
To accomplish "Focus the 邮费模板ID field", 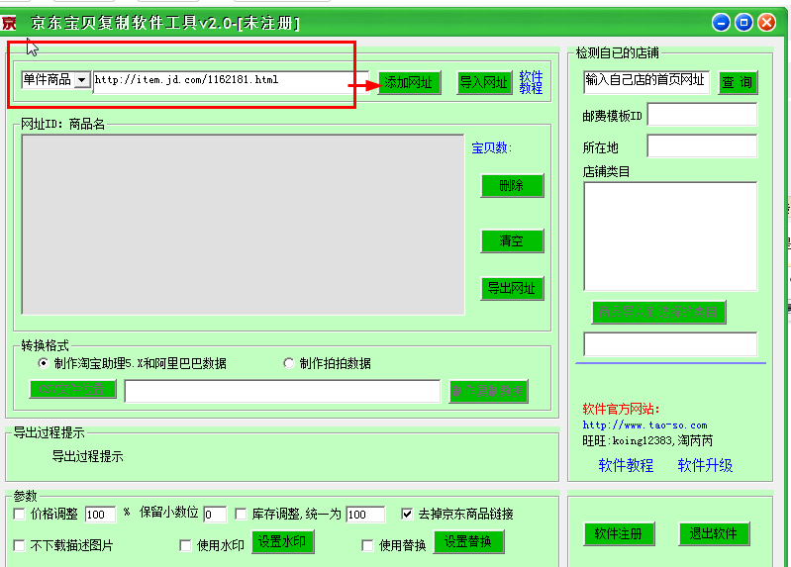I will [702, 115].
